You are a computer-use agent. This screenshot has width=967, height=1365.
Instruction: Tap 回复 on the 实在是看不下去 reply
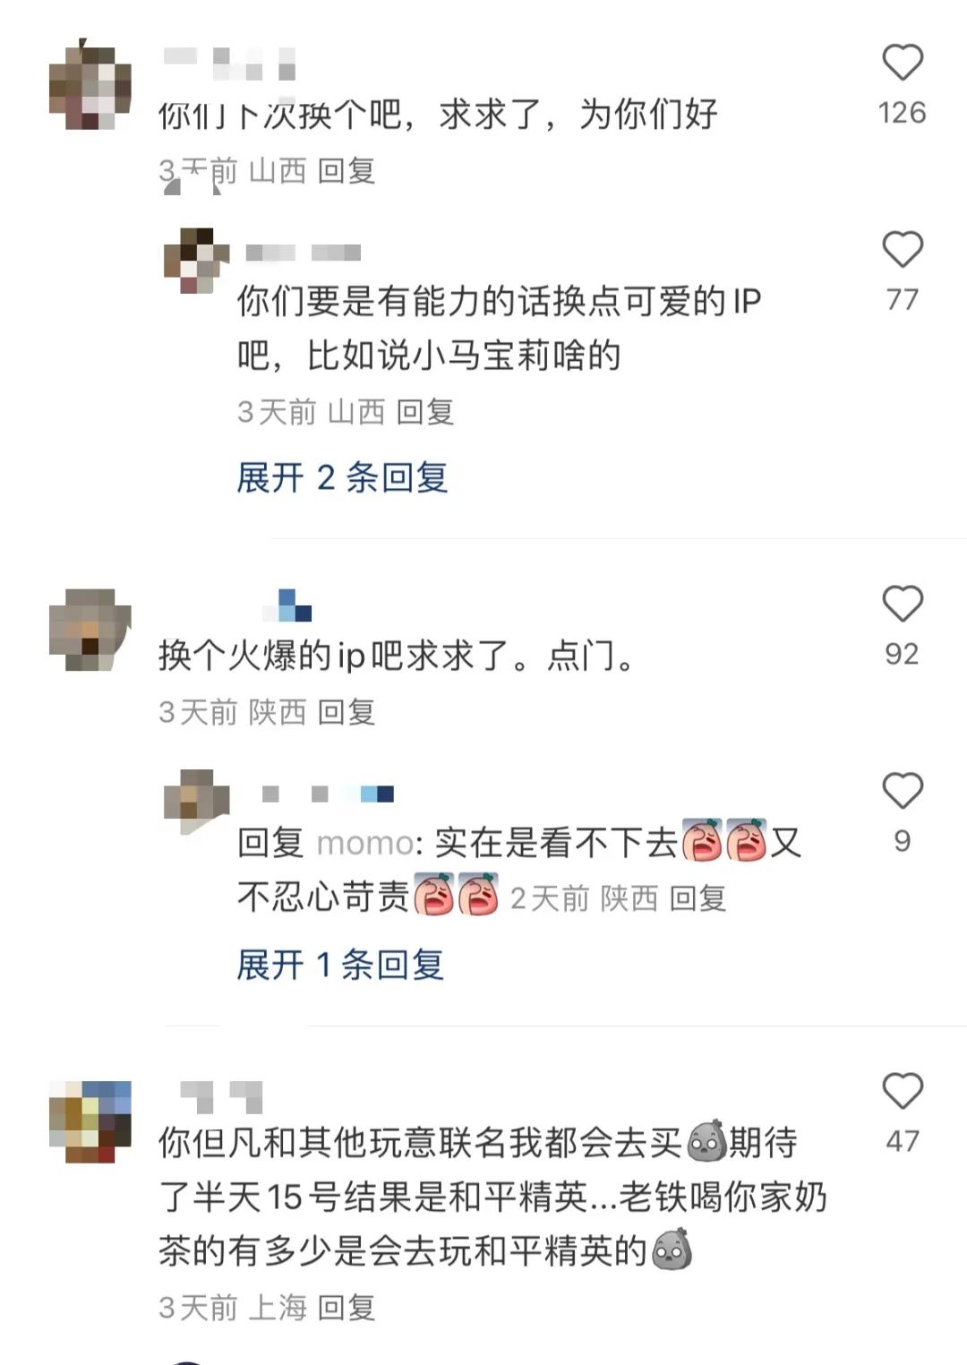[698, 897]
